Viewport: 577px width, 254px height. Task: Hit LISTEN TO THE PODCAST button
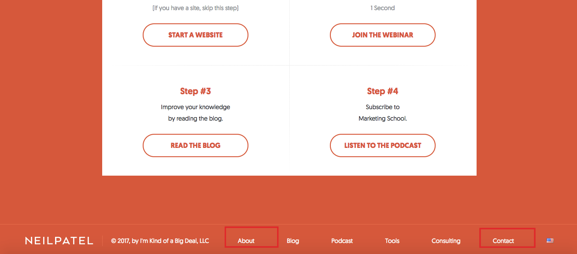[382, 145]
